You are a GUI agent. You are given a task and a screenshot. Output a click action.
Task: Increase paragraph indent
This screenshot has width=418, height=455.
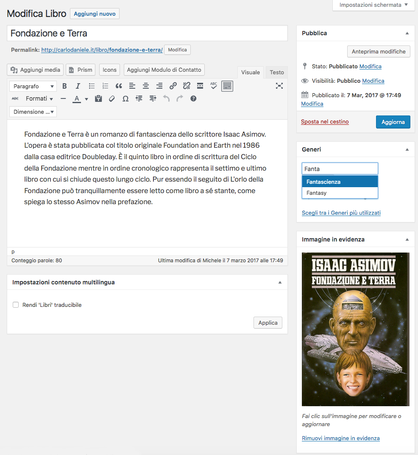coord(153,99)
